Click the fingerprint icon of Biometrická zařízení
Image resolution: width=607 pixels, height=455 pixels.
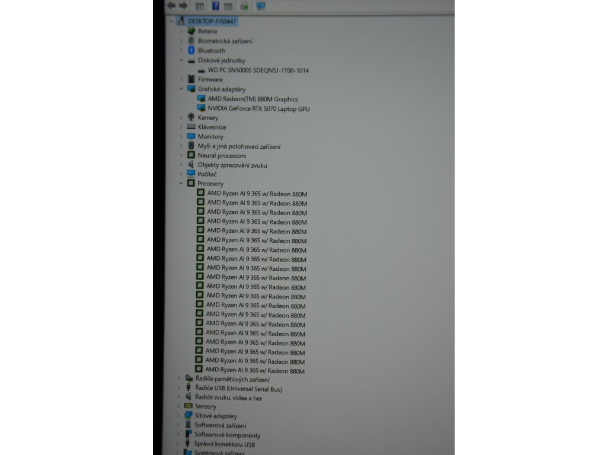tap(191, 40)
